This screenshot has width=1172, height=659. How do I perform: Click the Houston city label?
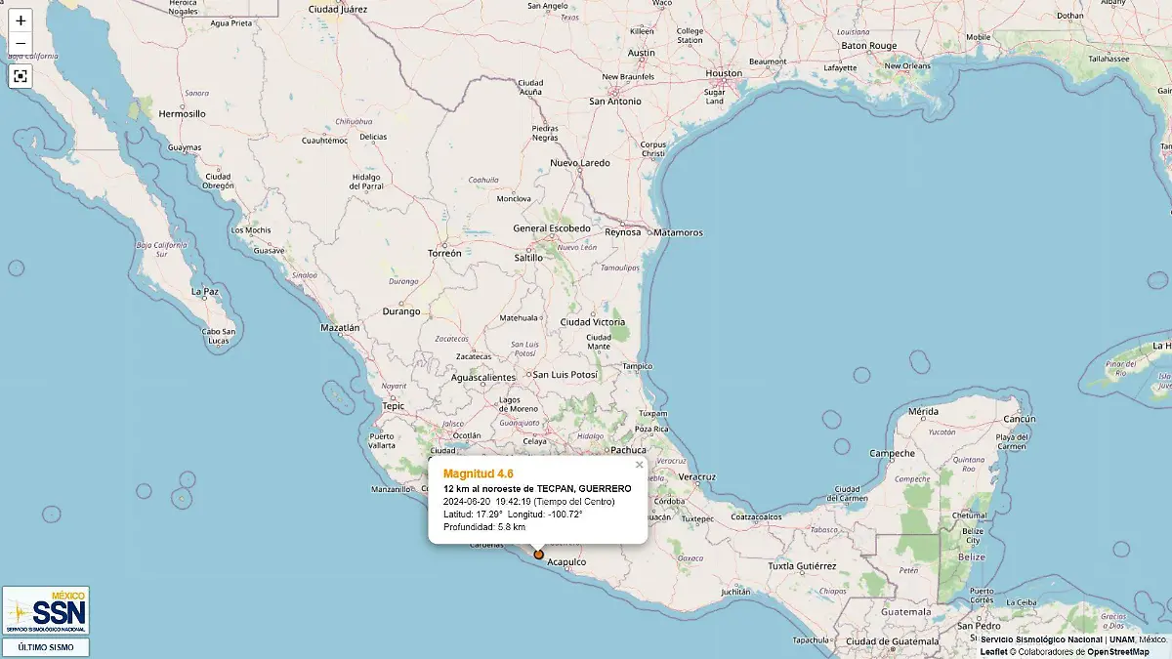(725, 73)
